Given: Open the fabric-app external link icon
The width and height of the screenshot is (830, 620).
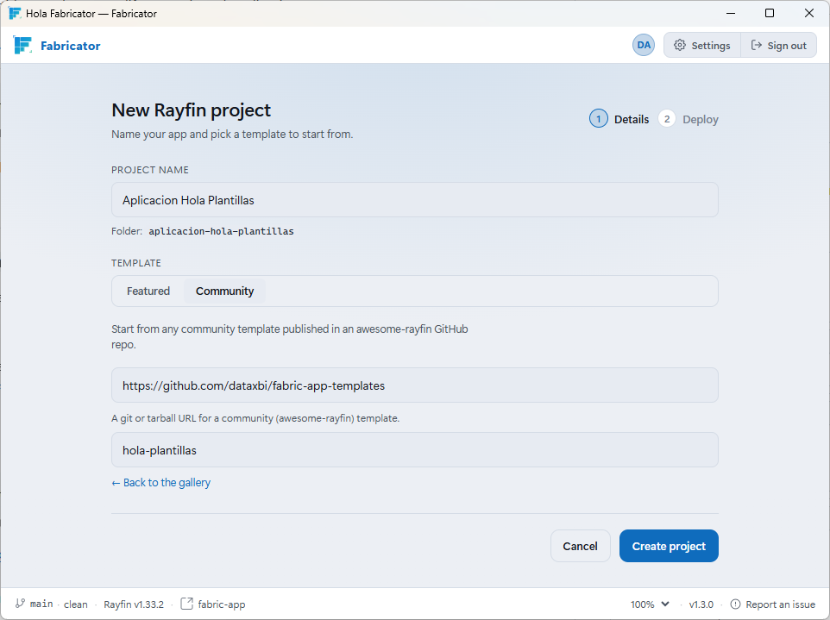Looking at the screenshot, I should click(x=186, y=604).
